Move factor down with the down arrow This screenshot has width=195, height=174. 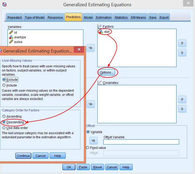(x=182, y=53)
